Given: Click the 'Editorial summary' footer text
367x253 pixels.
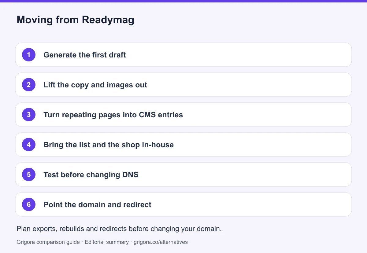Looking at the screenshot, I should [107, 242].
